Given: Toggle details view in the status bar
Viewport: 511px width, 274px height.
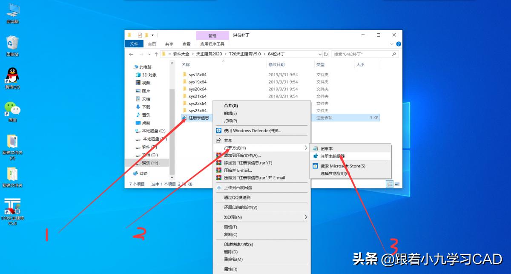Looking at the screenshot, I should tap(390, 184).
